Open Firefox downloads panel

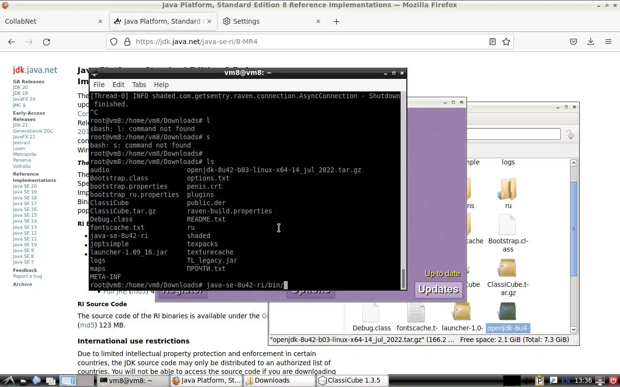click(x=590, y=42)
